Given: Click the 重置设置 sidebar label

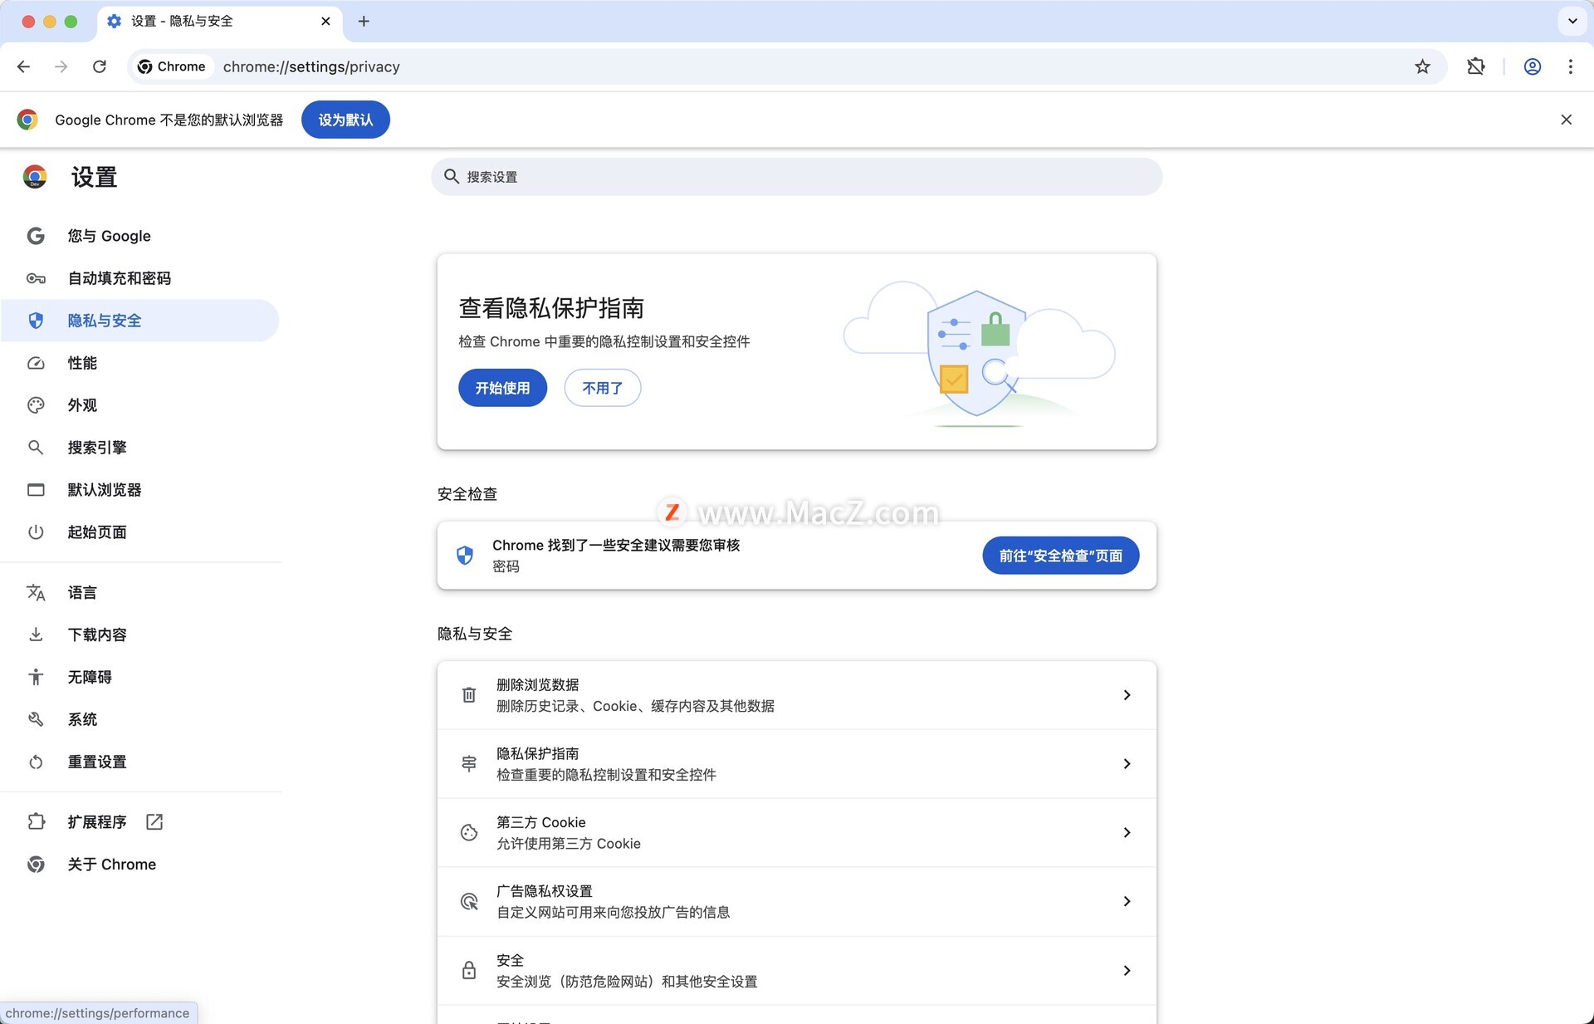Looking at the screenshot, I should (x=97, y=762).
